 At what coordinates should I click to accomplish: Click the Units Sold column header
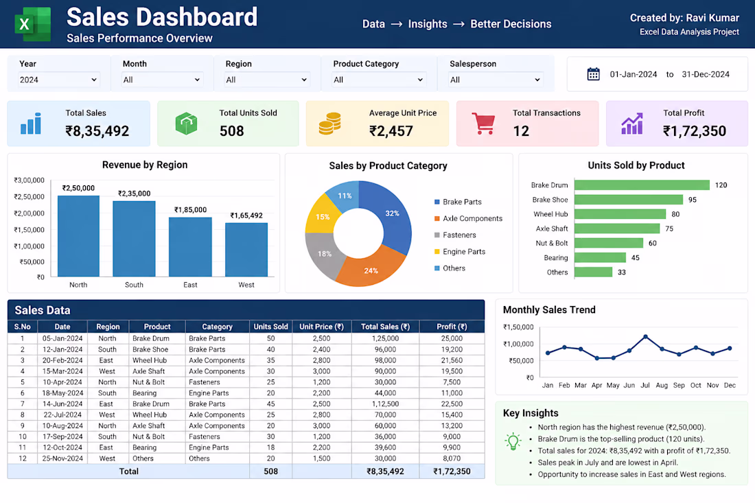coord(270,327)
